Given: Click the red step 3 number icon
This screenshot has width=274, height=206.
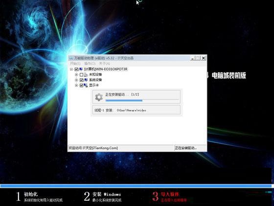Looking at the screenshot, I should pos(156,196).
